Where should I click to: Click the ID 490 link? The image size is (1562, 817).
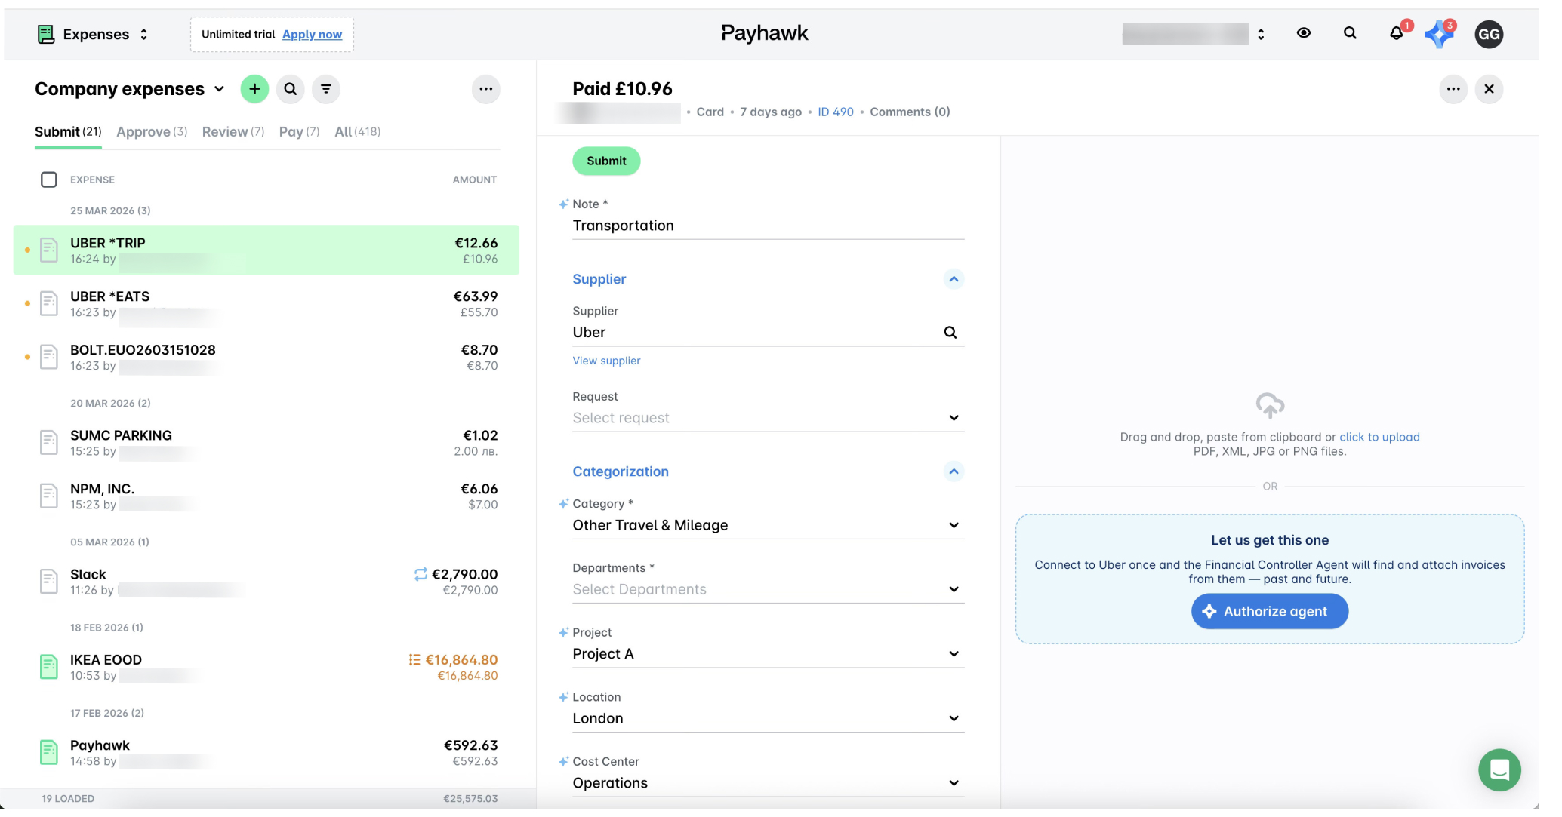tap(836, 112)
